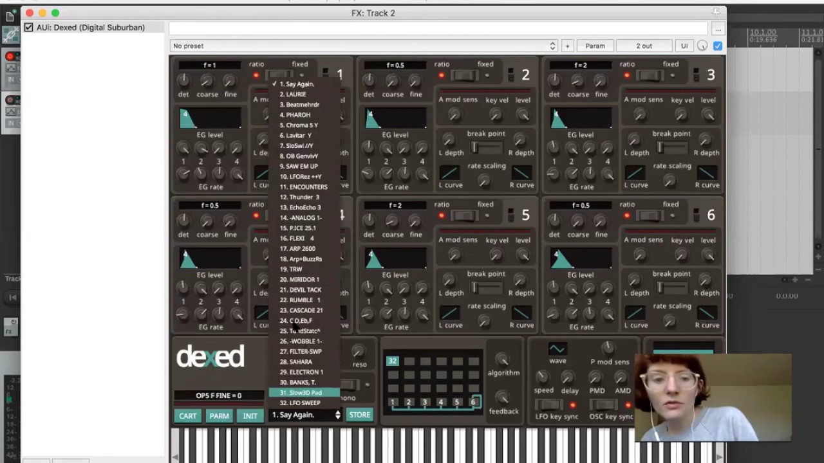Click the CART button

point(187,415)
